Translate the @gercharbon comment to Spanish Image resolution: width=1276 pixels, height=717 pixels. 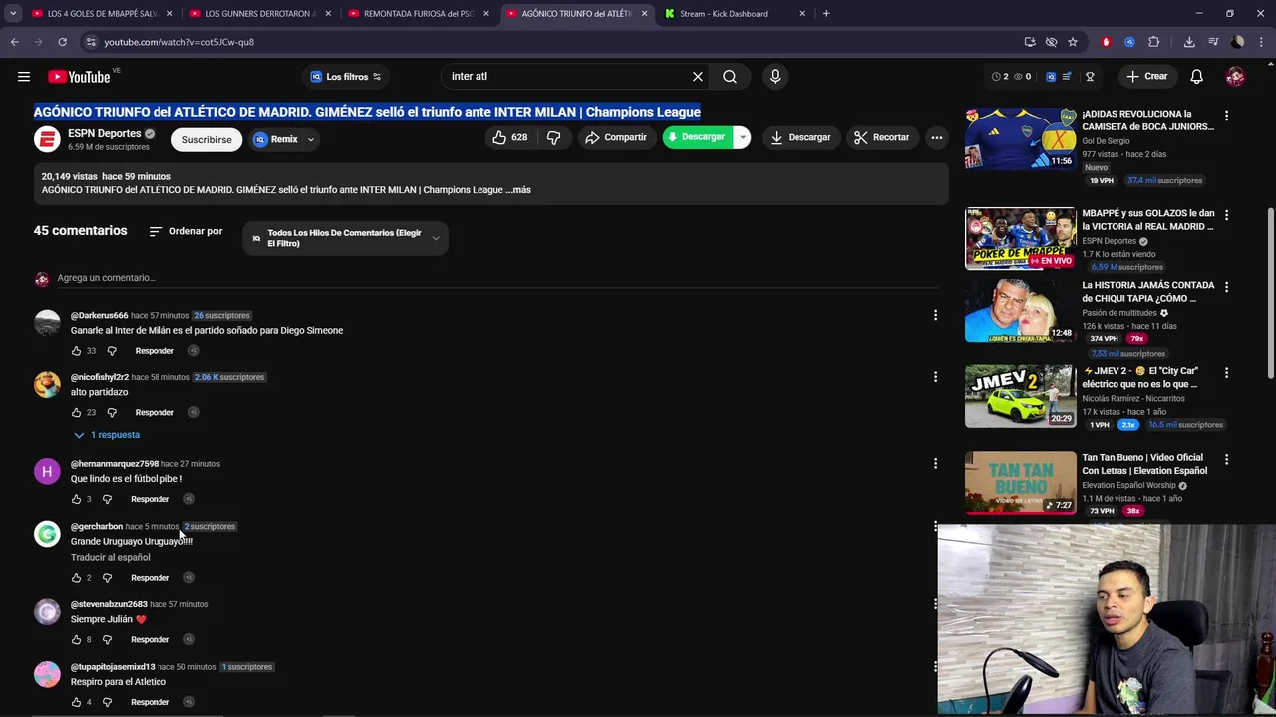[110, 557]
